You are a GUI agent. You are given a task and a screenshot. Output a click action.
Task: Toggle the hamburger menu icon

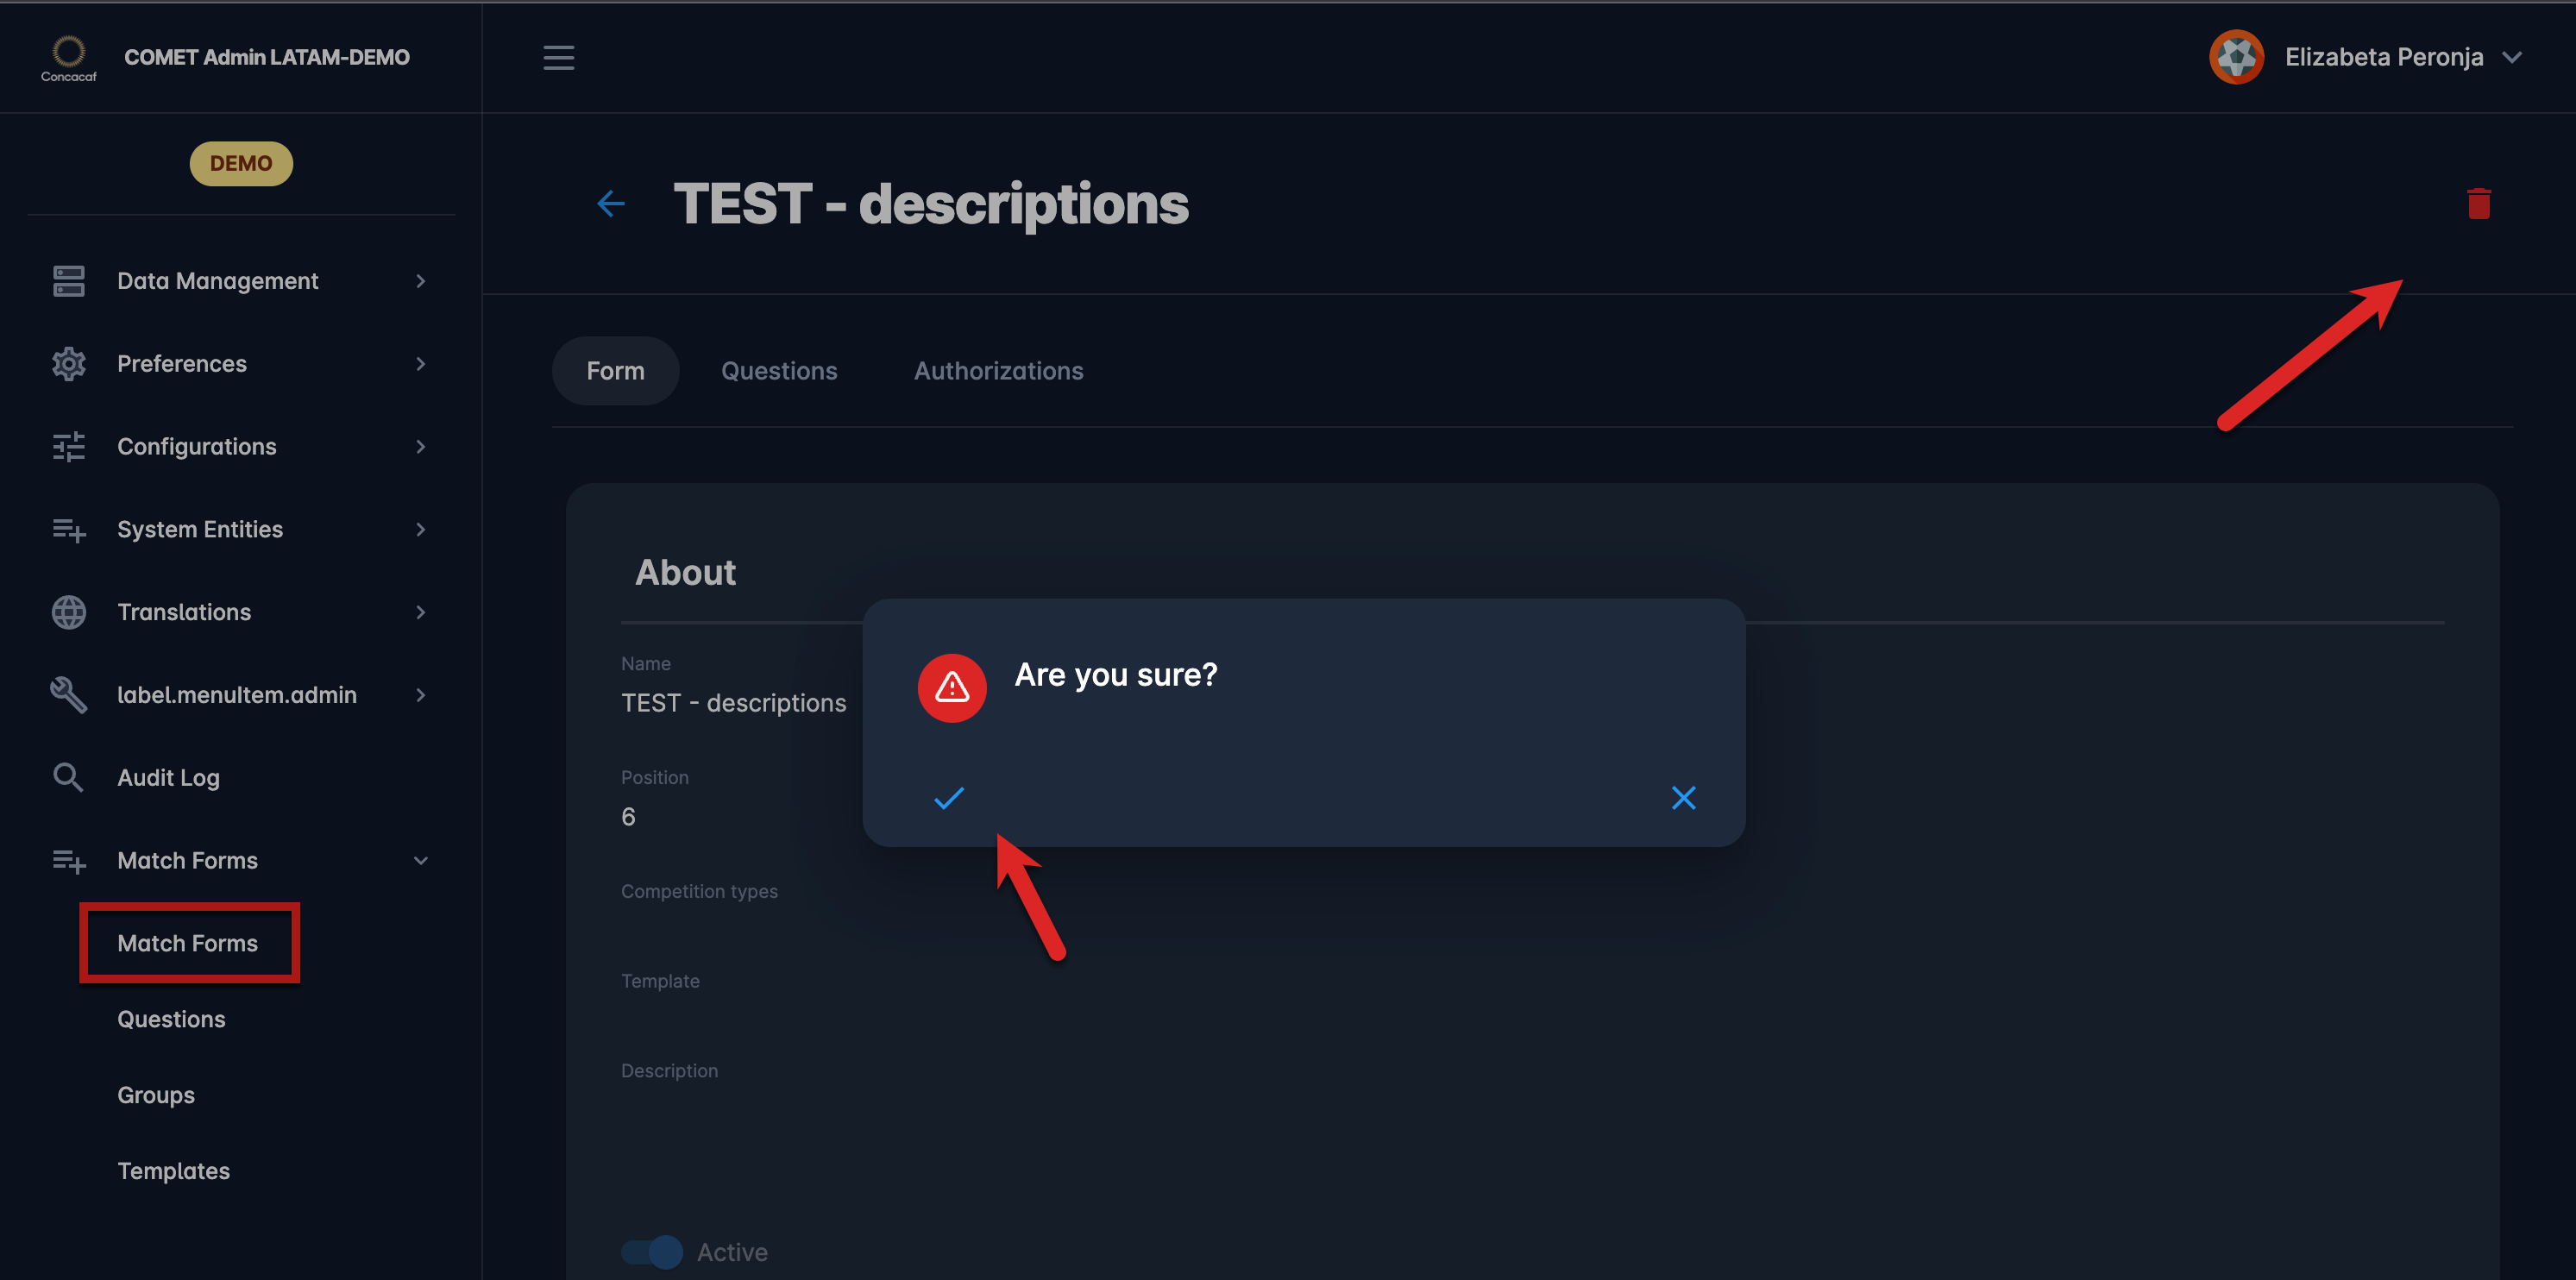[558, 57]
